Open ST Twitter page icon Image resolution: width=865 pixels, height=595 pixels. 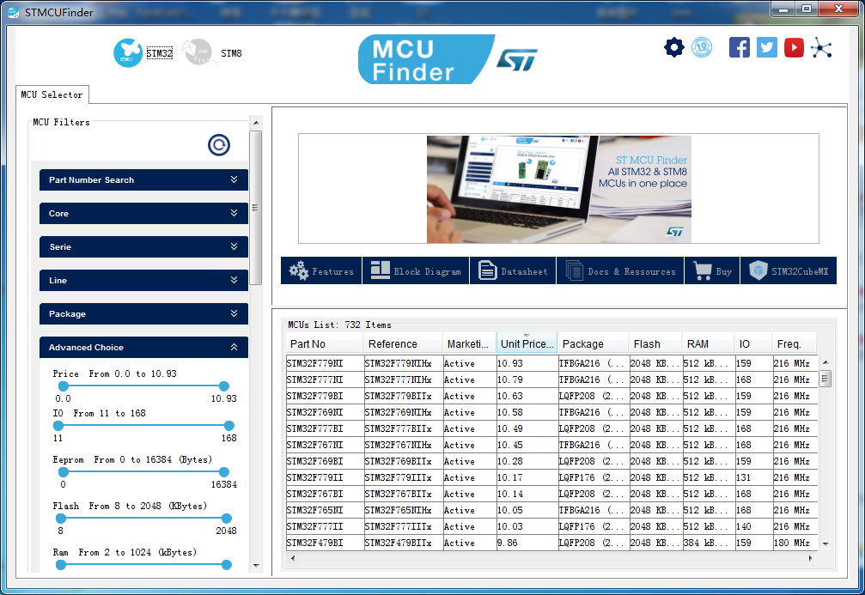[x=767, y=47]
